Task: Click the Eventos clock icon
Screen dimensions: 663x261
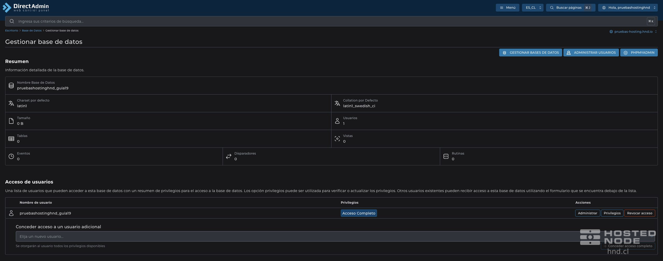Action: [x=11, y=157]
